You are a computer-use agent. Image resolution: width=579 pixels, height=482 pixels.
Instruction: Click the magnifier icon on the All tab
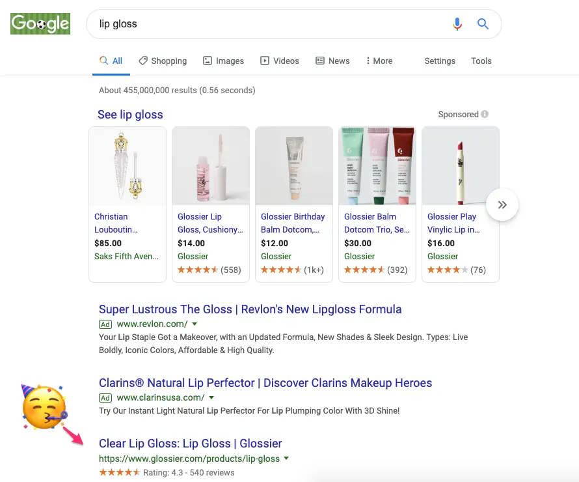104,60
